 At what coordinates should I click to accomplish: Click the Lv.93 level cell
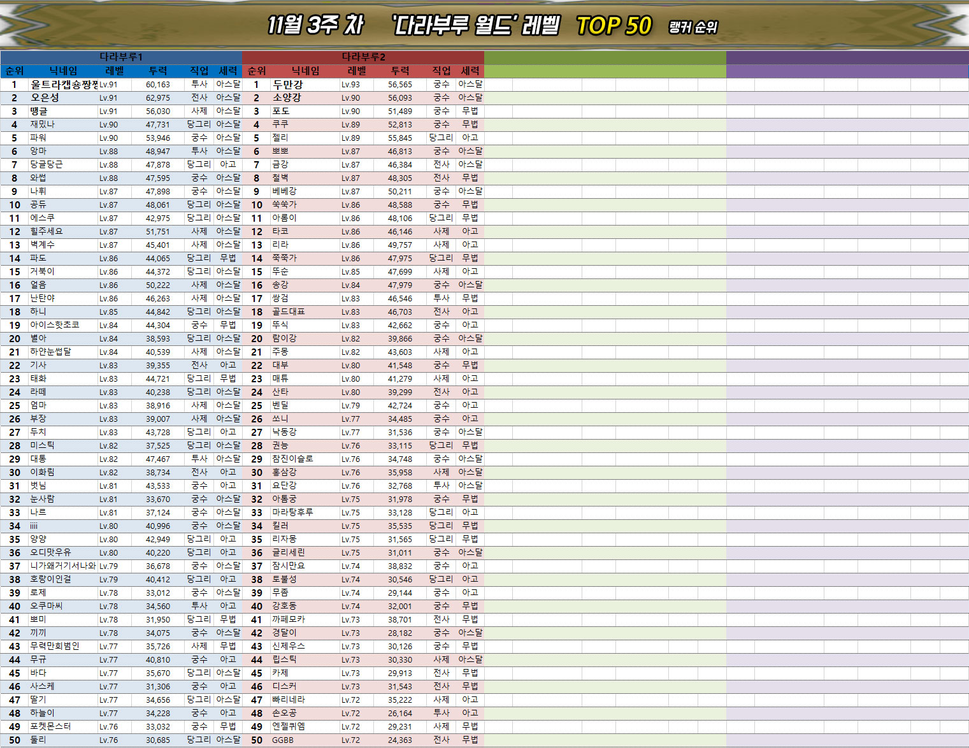pos(350,84)
